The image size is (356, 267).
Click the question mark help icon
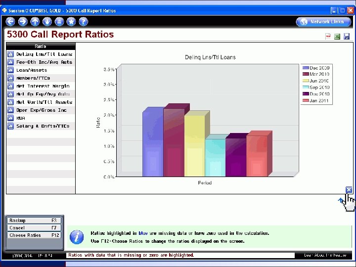click(x=84, y=22)
